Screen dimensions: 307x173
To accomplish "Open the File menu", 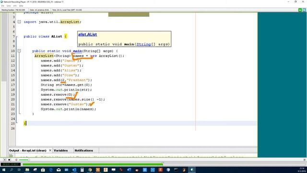I will pyautogui.click(x=3, y=6).
